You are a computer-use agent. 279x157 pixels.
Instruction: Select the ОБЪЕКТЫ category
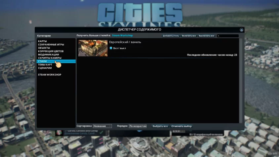point(44,48)
